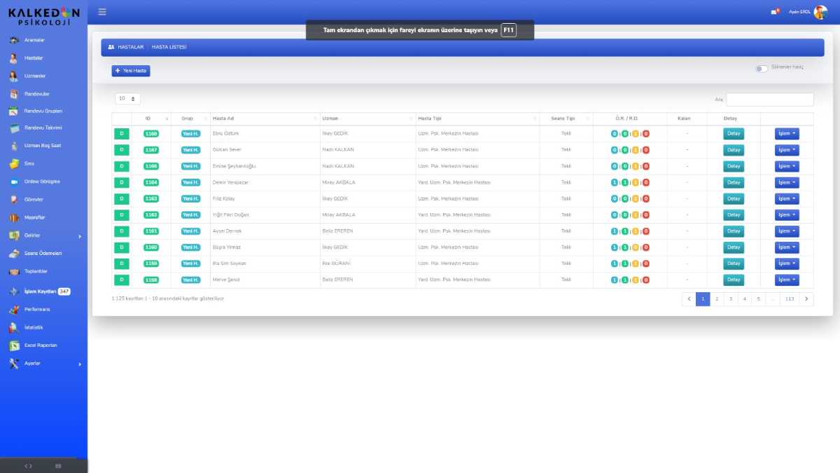Open Detay for Ebru Öztürk
The width and height of the screenshot is (840, 473).
coord(734,134)
